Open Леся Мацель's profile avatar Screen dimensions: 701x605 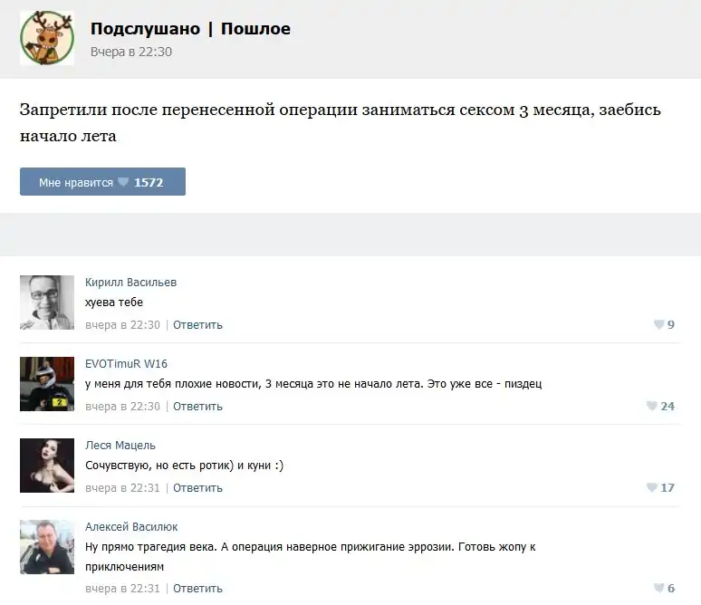click(x=47, y=466)
